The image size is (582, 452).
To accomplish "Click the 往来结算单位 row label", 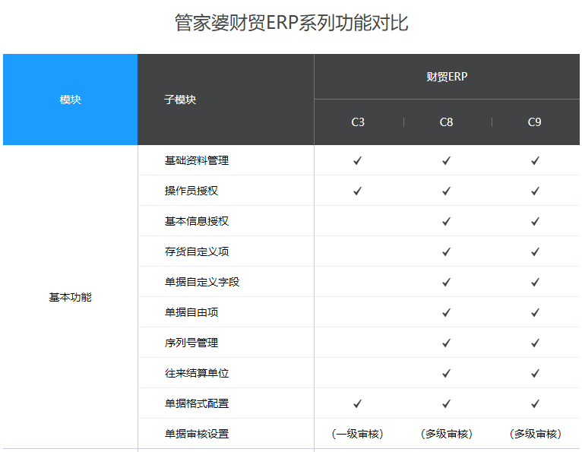I will 197,373.
